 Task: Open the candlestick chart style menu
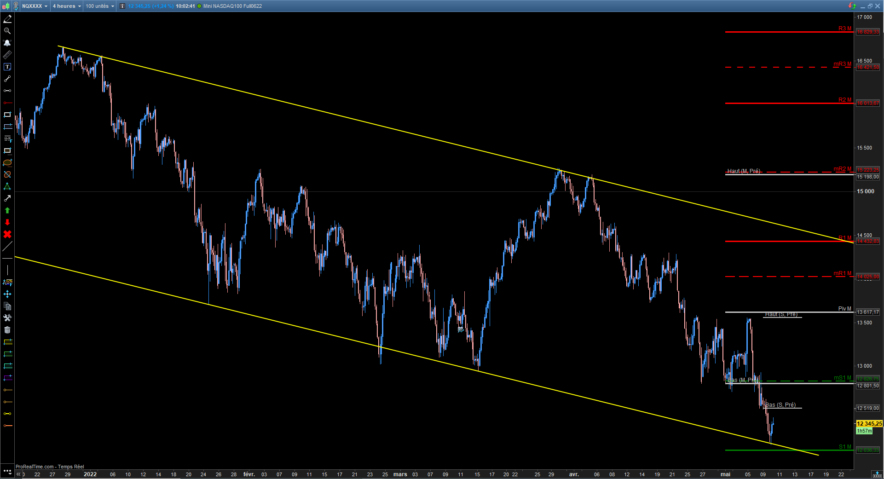pos(6,6)
